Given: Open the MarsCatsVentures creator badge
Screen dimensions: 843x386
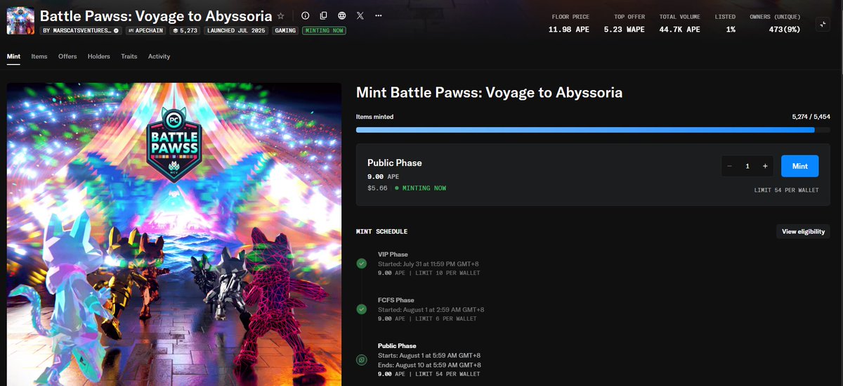Looking at the screenshot, I should tap(81, 31).
